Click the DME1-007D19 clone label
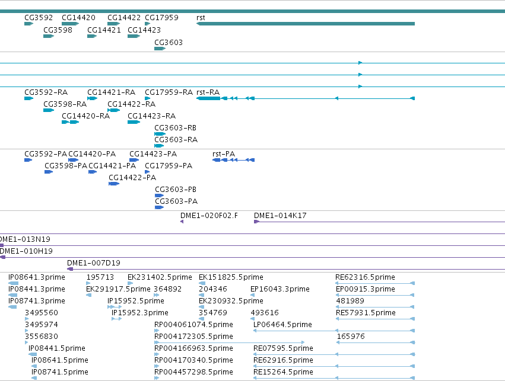 pyautogui.click(x=94, y=263)
